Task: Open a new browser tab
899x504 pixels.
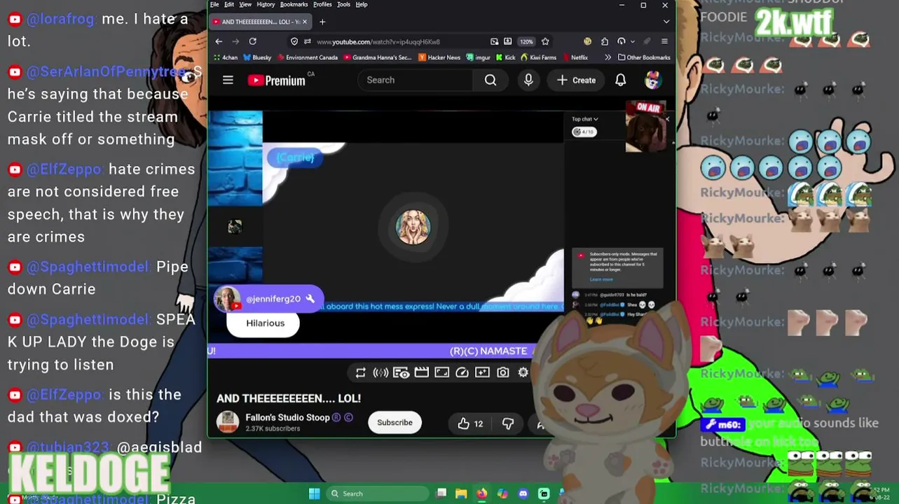Action: tap(322, 22)
